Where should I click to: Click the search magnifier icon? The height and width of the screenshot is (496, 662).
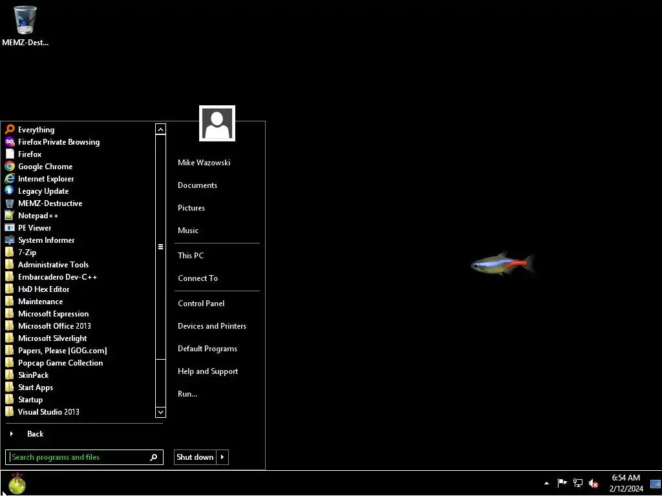(x=154, y=457)
